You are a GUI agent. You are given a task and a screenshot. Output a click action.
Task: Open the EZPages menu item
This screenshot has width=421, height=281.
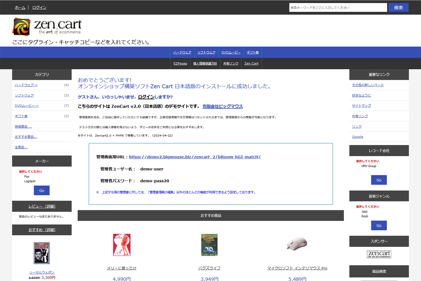coord(180,64)
